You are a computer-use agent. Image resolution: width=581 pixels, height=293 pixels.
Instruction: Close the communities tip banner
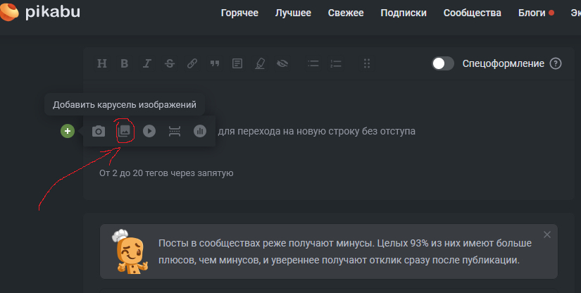pos(547,235)
